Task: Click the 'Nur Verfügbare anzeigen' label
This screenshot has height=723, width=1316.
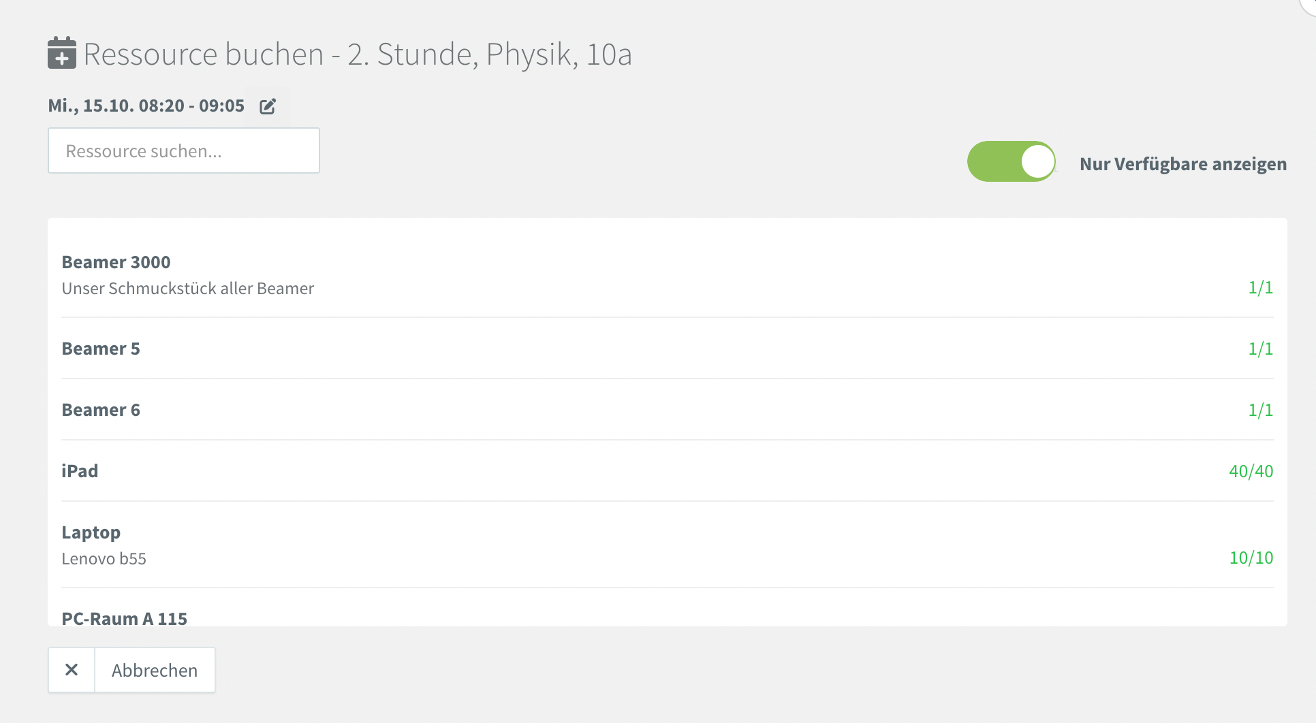Action: [1182, 164]
